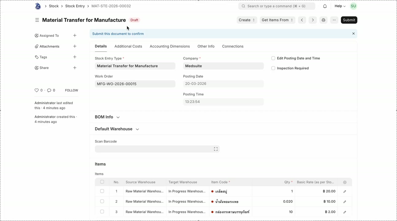Click the Scan Barcode input field
397x221 pixels.
(x=157, y=149)
